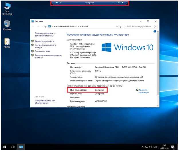Viewport: 179px width, 151px height.
Task: Close the remote session connection bar
Action: [123, 3]
